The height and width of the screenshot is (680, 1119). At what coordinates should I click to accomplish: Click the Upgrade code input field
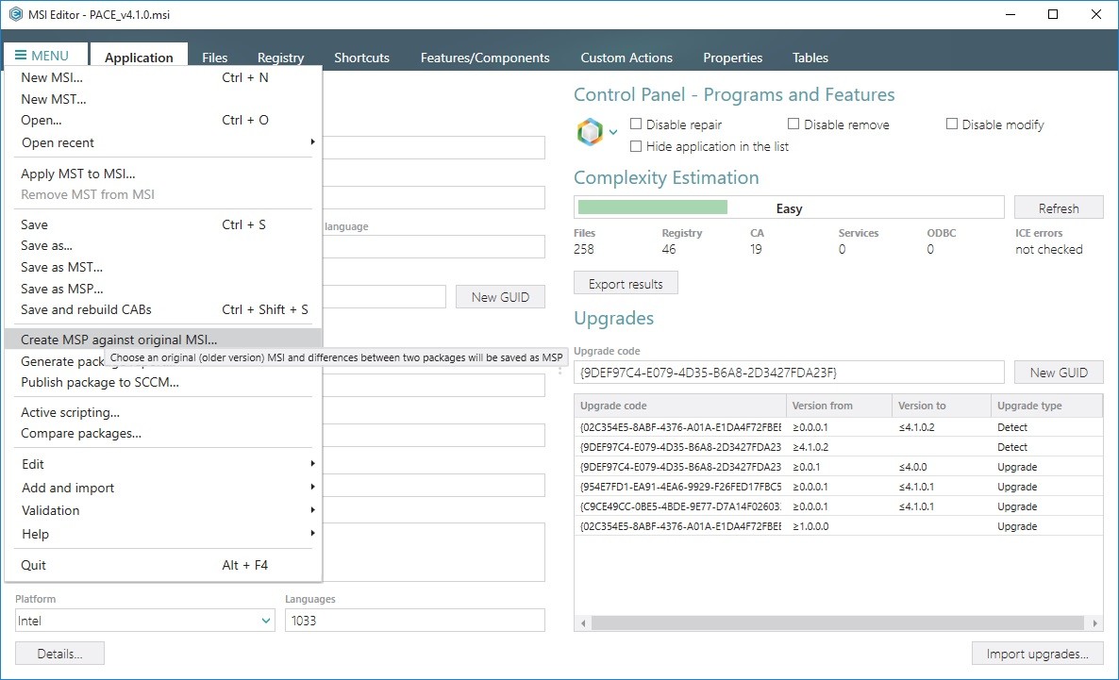click(789, 373)
